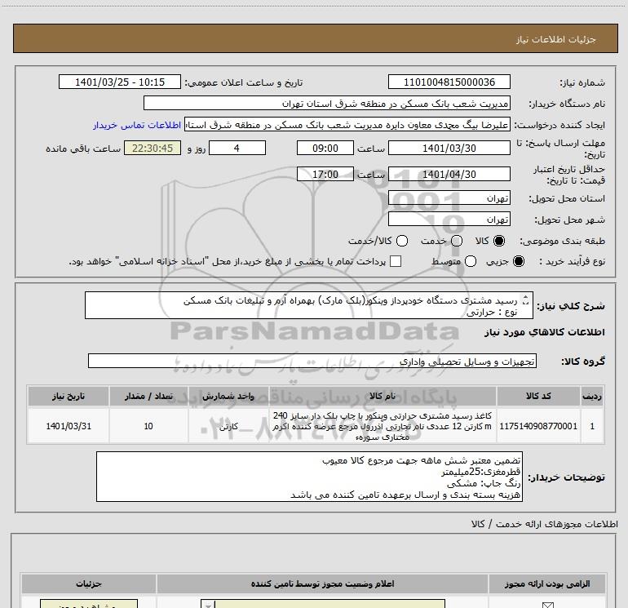The width and height of the screenshot is (628, 608).
Task: Click the تعداد / مقدار column header
Action: pyautogui.click(x=148, y=396)
